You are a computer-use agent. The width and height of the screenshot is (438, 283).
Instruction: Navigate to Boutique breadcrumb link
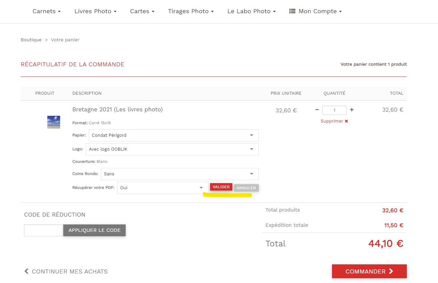(31, 40)
